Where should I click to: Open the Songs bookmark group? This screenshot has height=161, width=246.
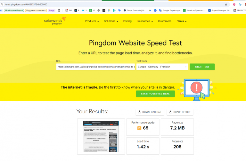pyautogui.click(x=52, y=10)
